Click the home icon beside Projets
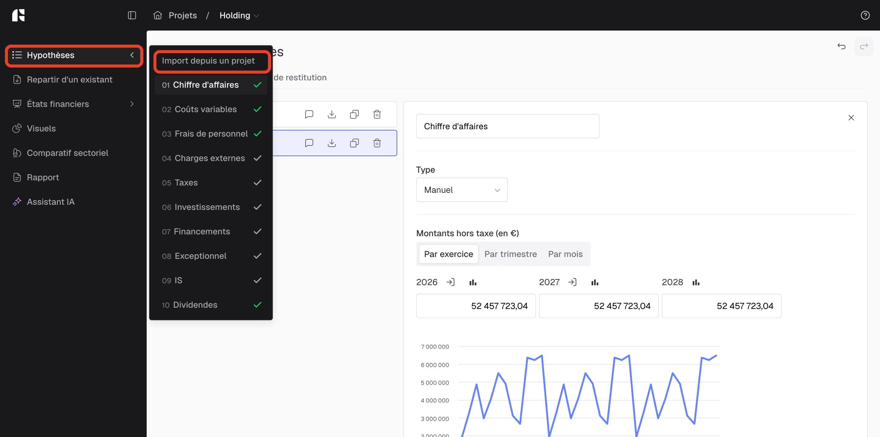The width and height of the screenshot is (880, 437). (157, 15)
